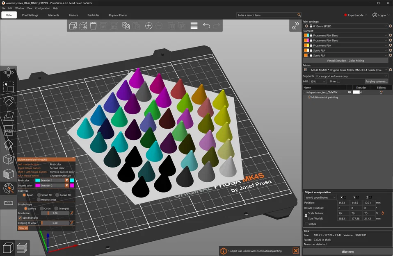Select the Circle brush shape radio
The width and height of the screenshot is (393, 256).
(x=42, y=208)
